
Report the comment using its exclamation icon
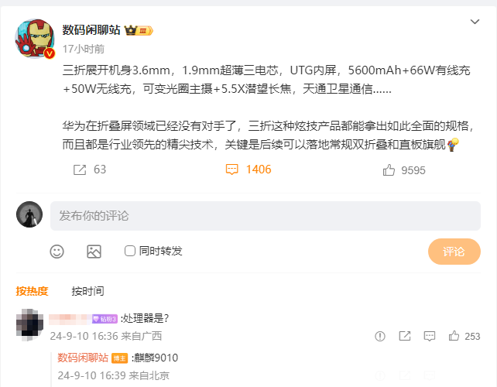(380, 336)
